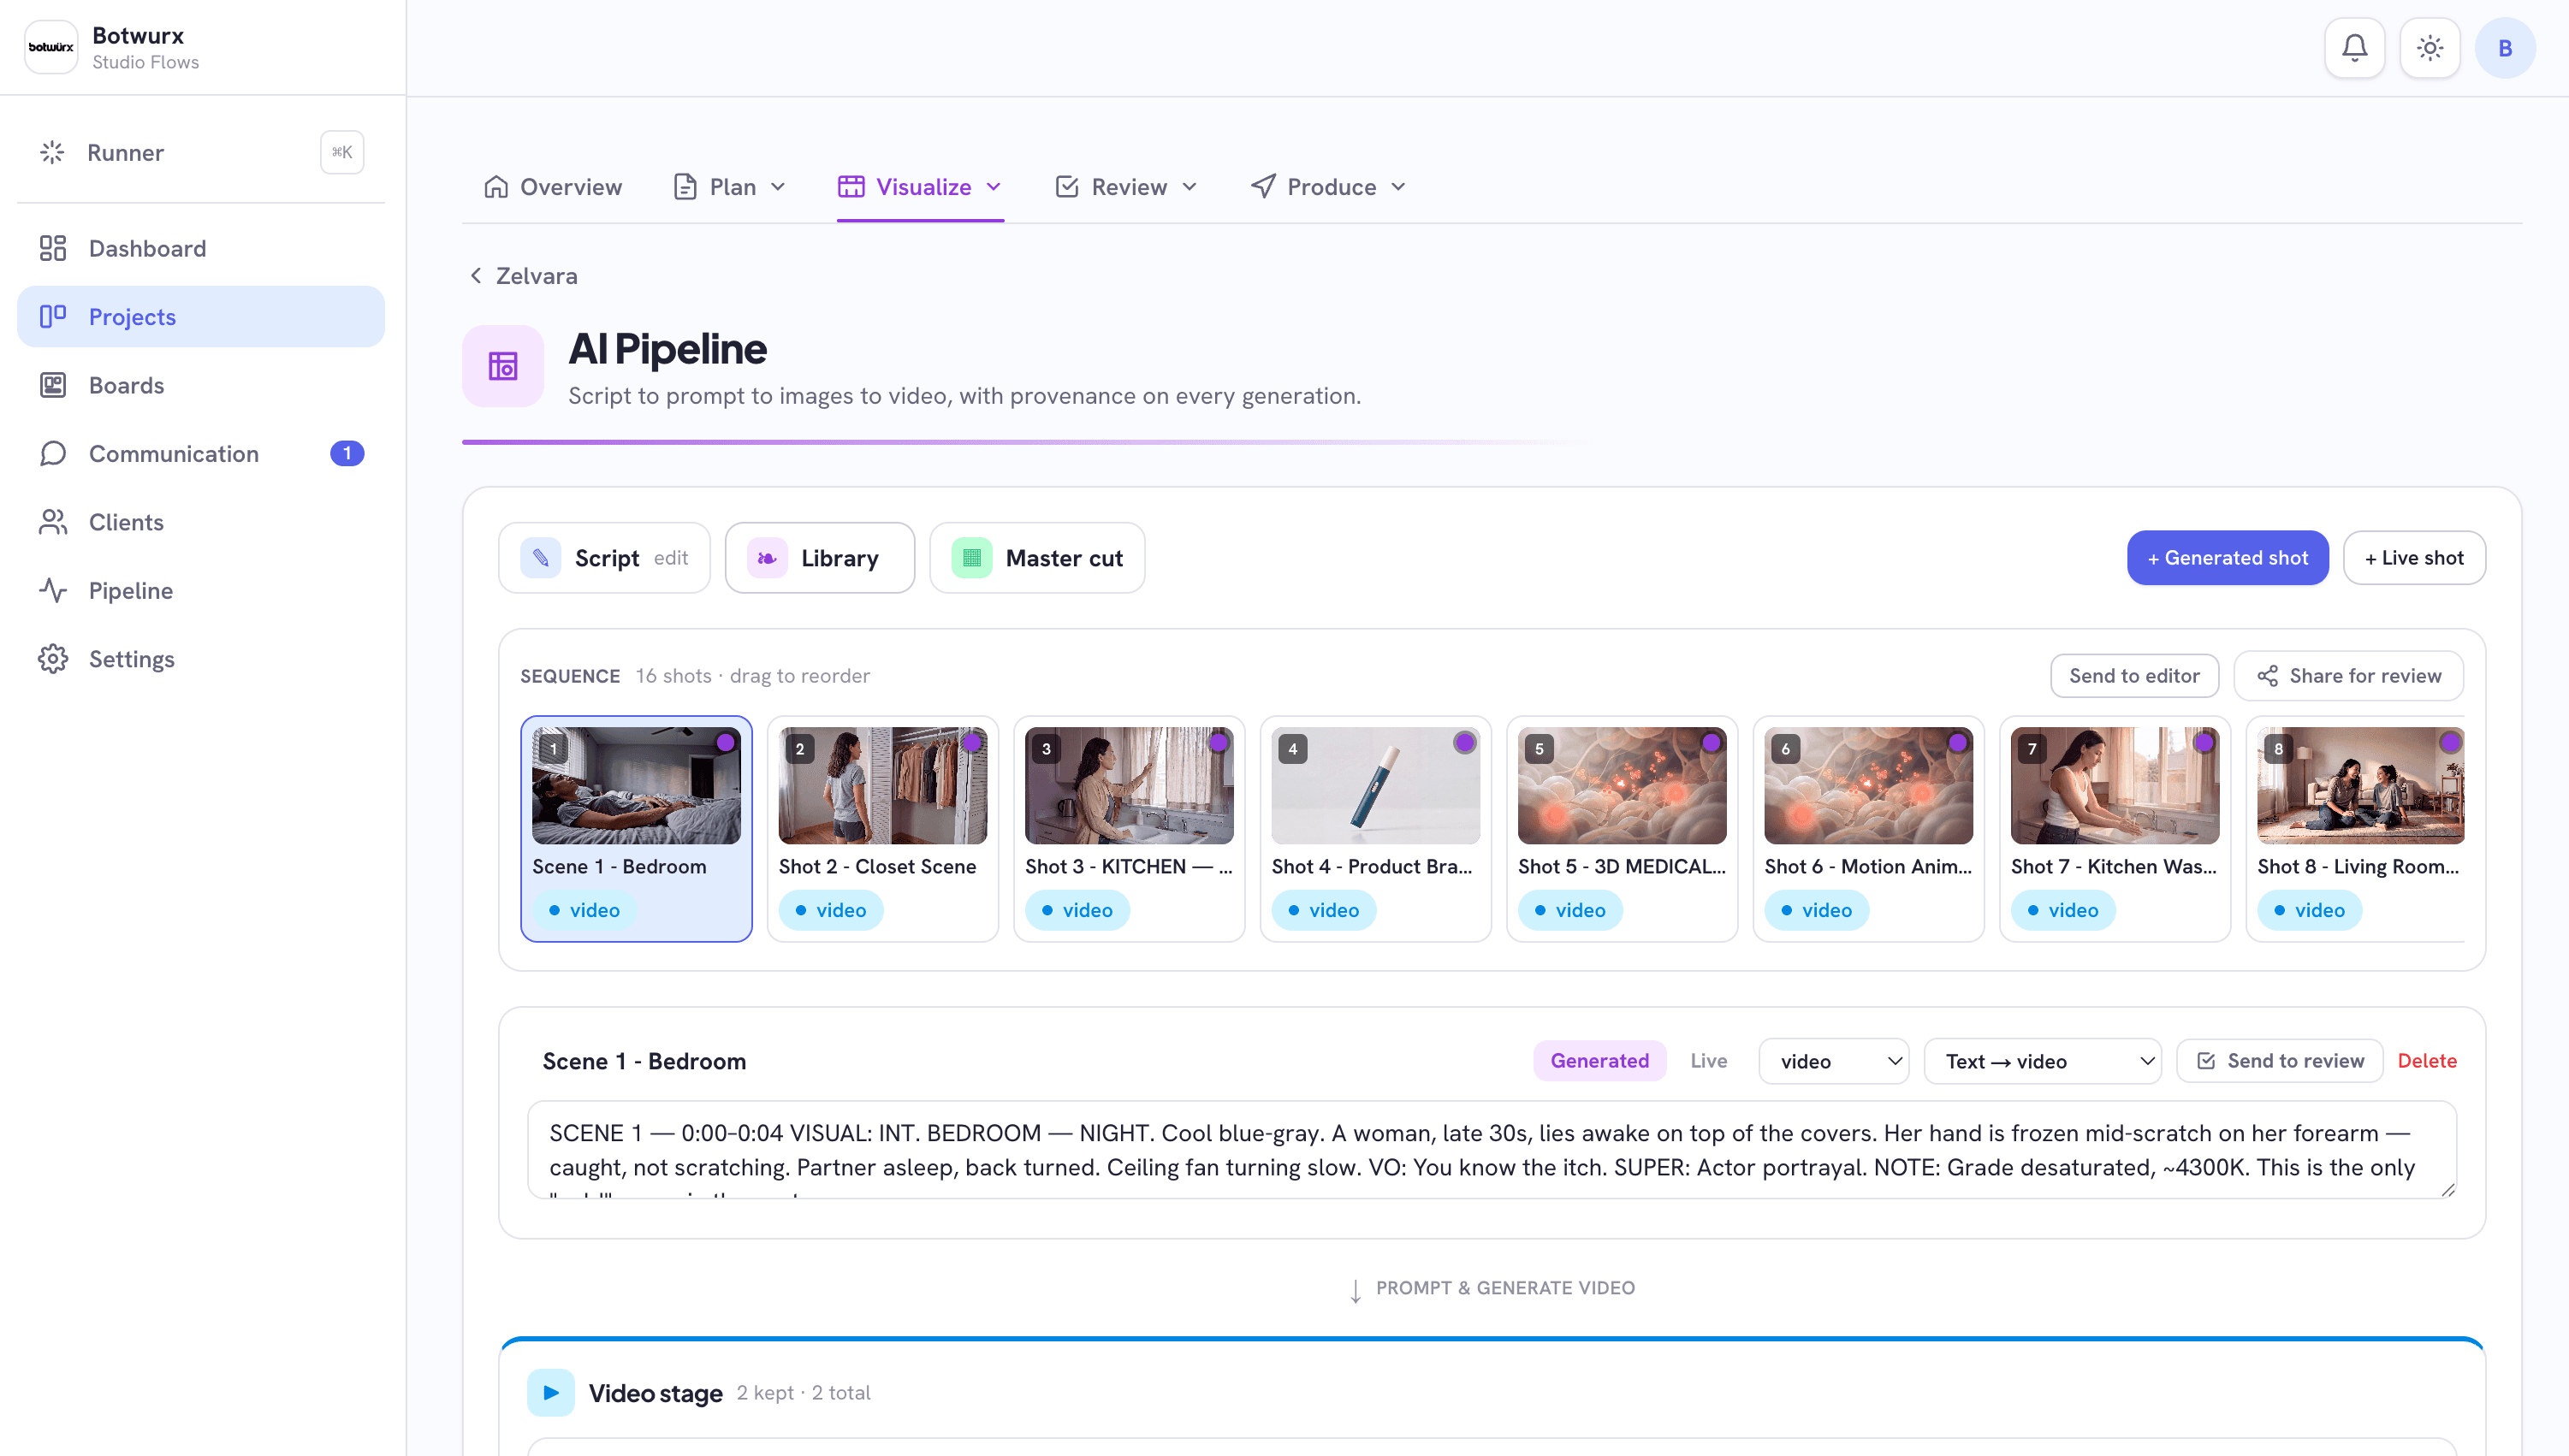
Task: Click the Library purple icon
Action: 768,558
